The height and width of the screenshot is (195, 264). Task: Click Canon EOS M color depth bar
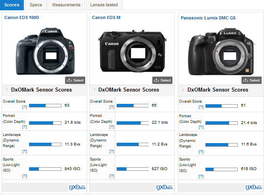pos(133,123)
